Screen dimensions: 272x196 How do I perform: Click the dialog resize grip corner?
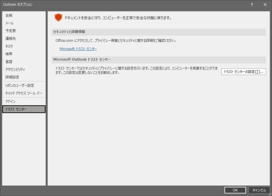coord(270,194)
